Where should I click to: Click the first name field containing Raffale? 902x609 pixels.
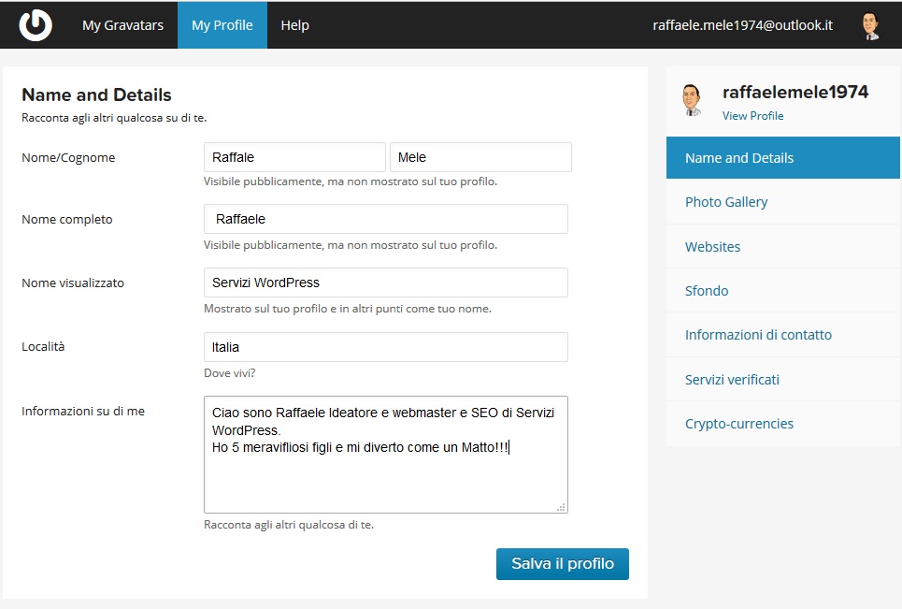click(x=294, y=158)
